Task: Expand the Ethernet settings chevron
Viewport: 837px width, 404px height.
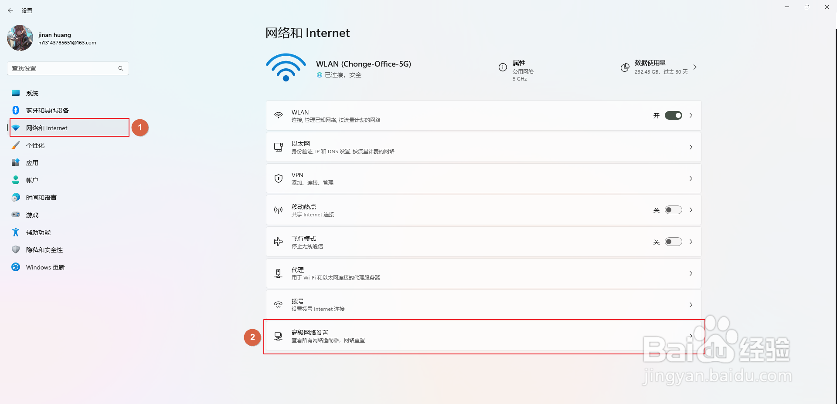Action: click(691, 147)
